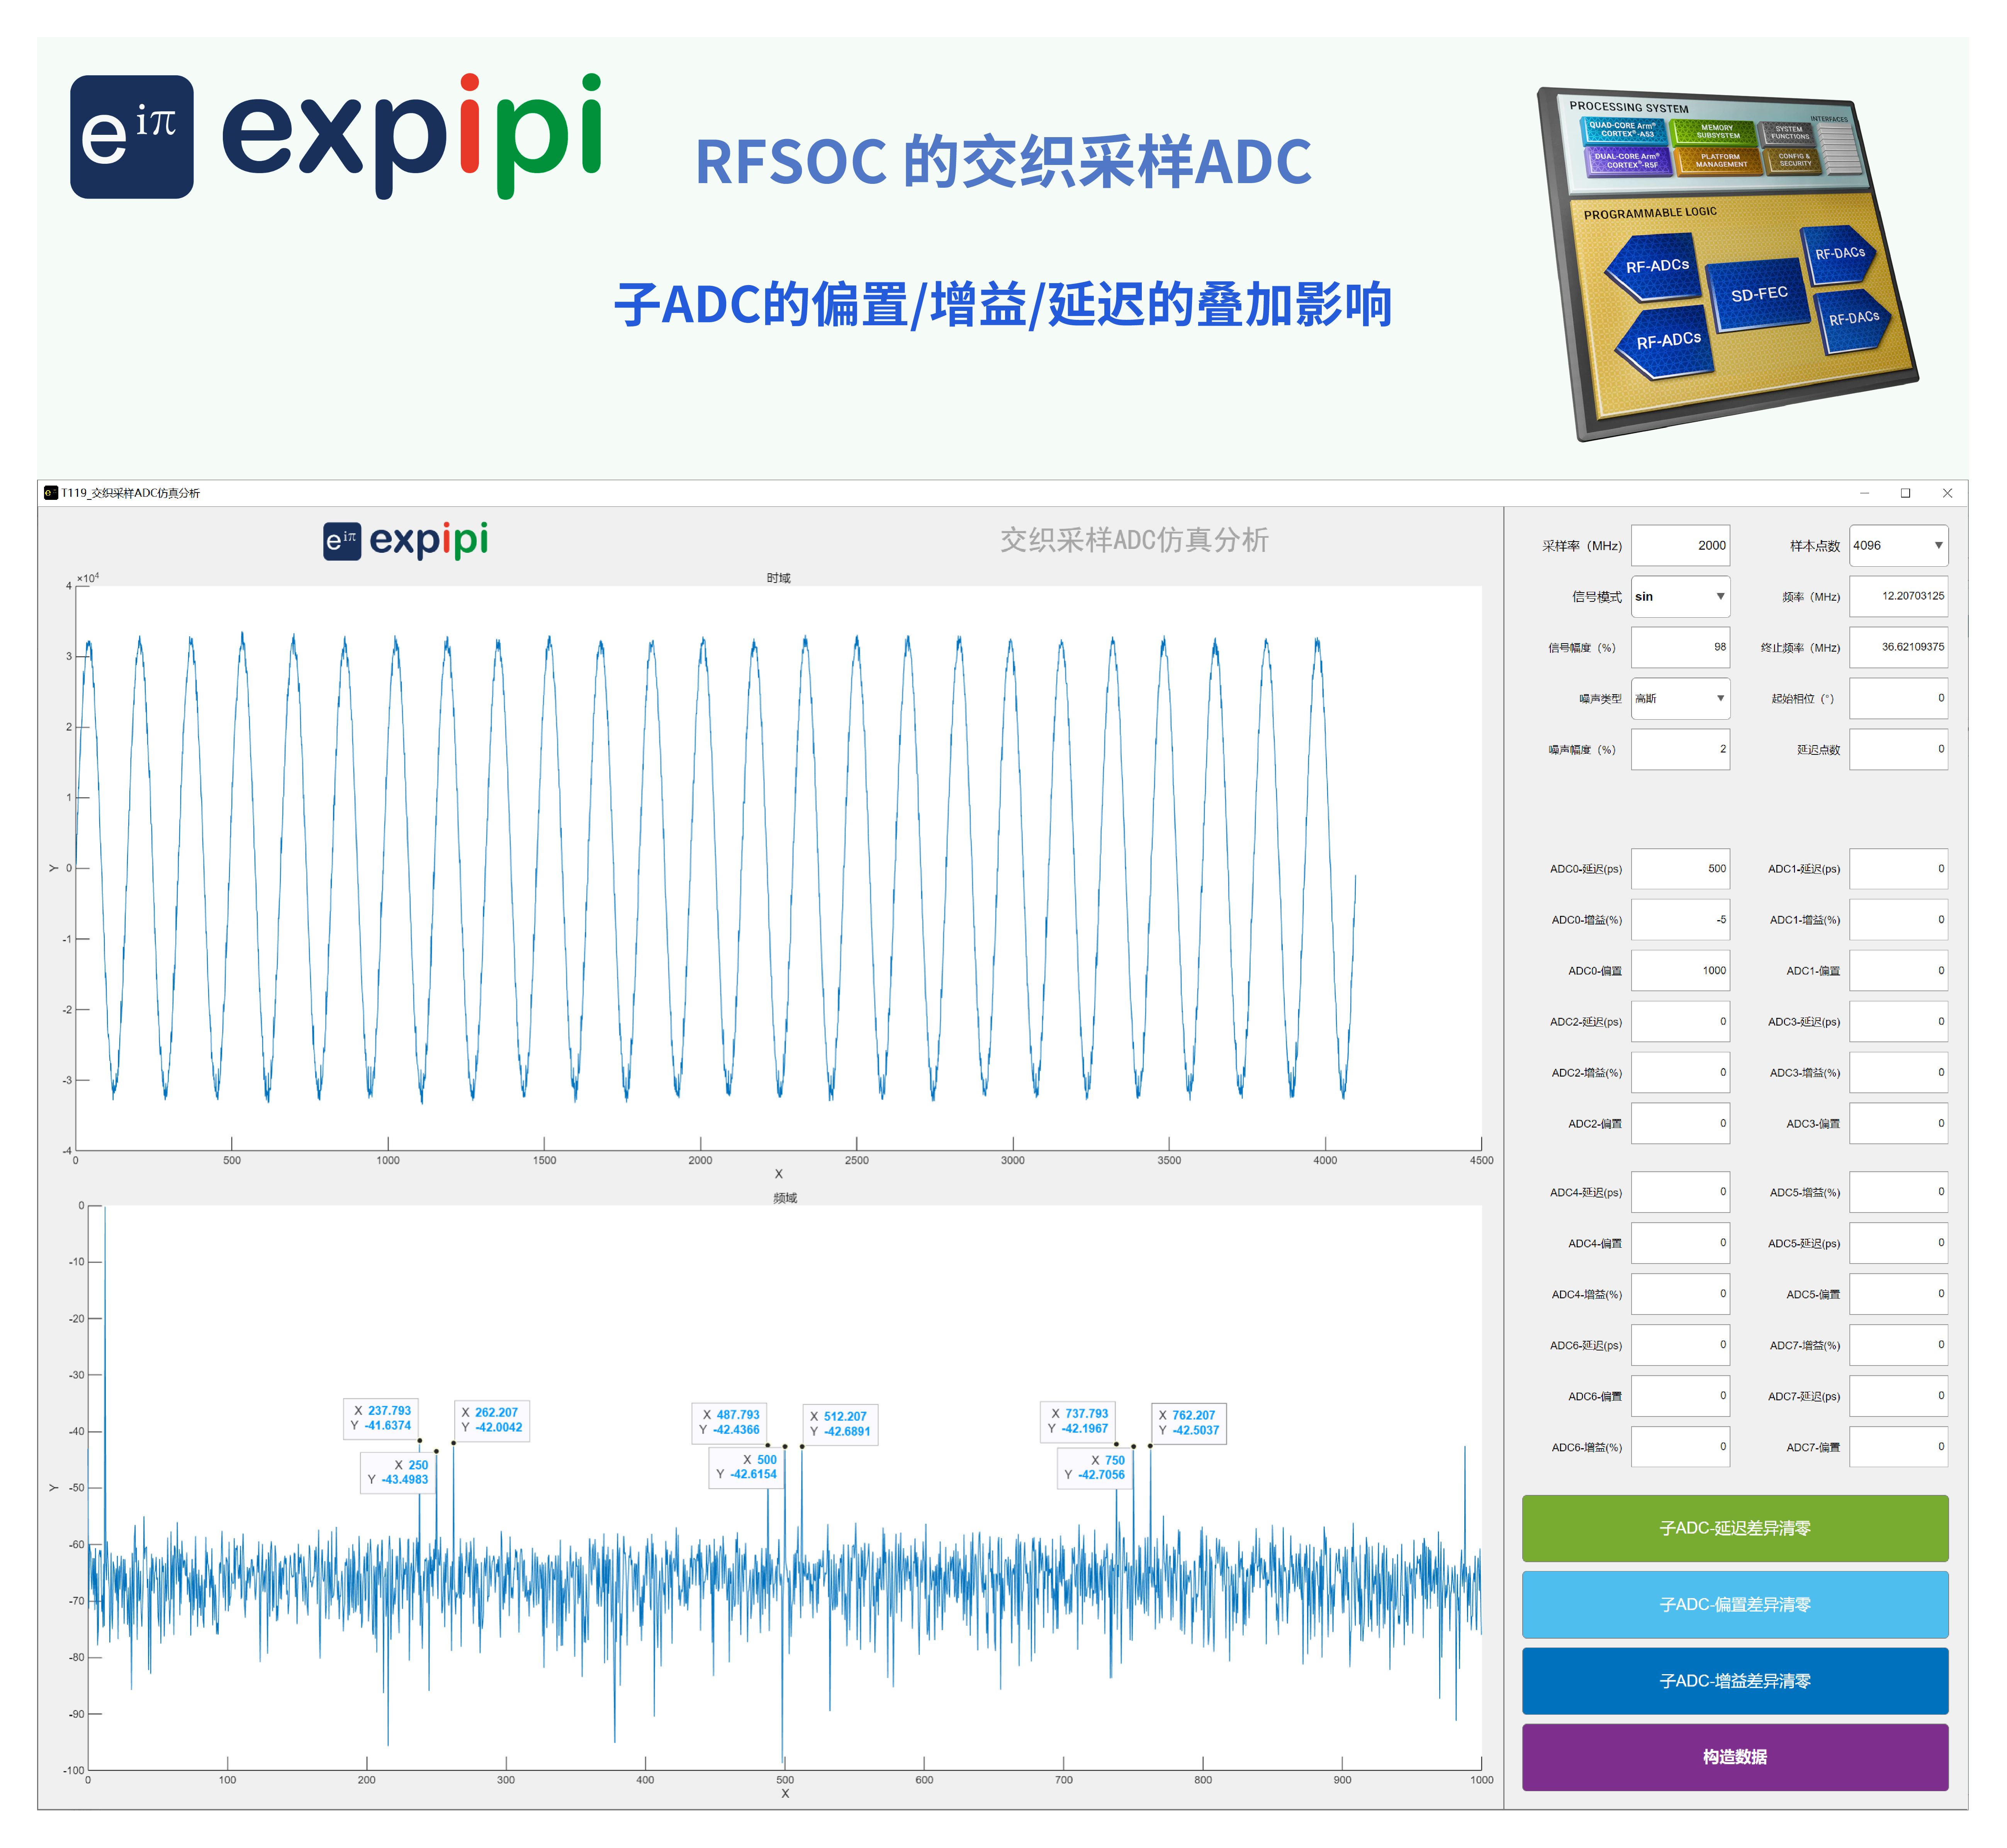Click the ADC5-增益(%) input field
Image resolution: width=2007 pixels, height=1848 pixels.
coord(1898,1192)
